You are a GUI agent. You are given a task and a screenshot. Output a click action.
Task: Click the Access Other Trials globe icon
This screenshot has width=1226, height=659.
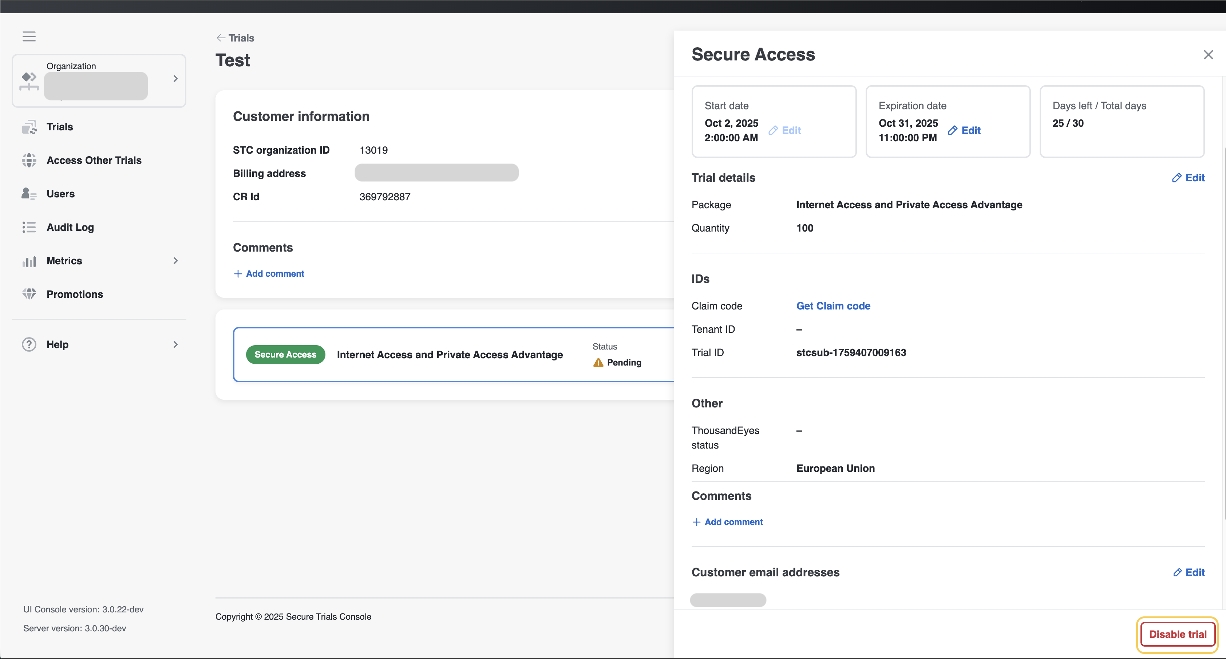(29, 161)
